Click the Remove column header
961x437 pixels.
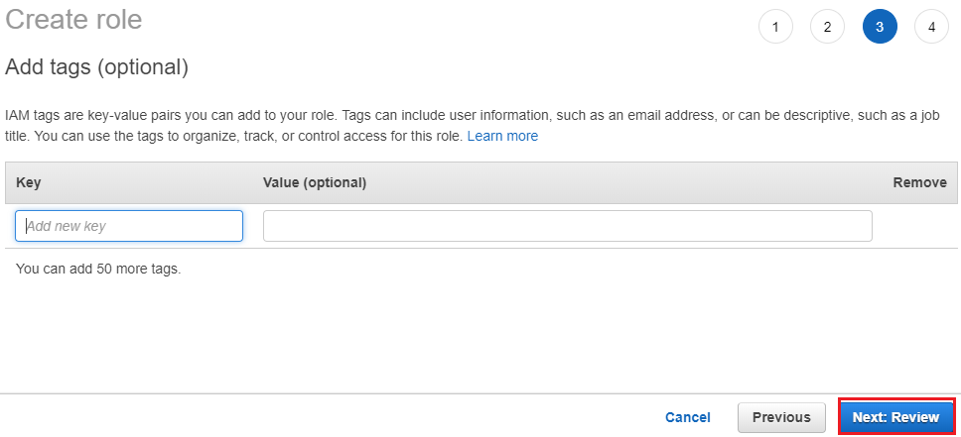(919, 182)
